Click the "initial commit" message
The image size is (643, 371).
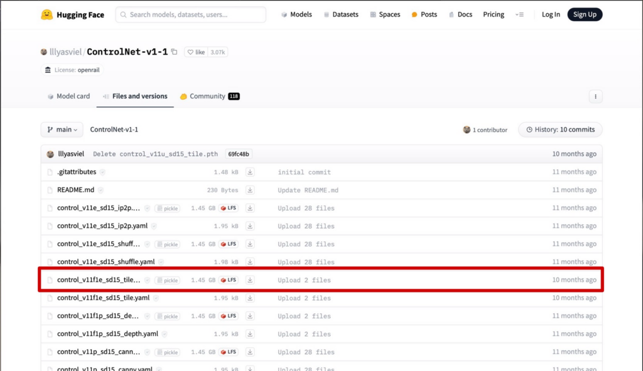tap(305, 172)
